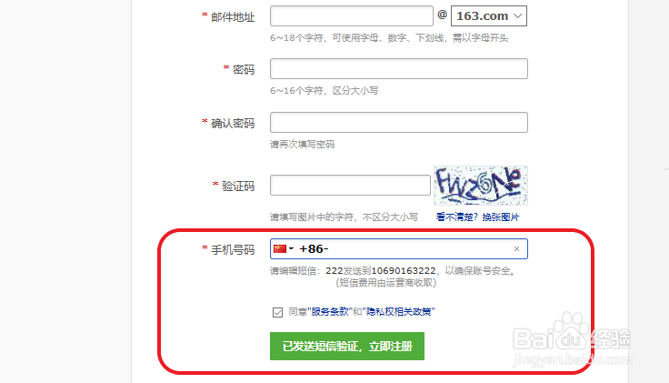Open the '隐私权相关政策' privacy policy link
669x383 pixels.
[x=398, y=312]
